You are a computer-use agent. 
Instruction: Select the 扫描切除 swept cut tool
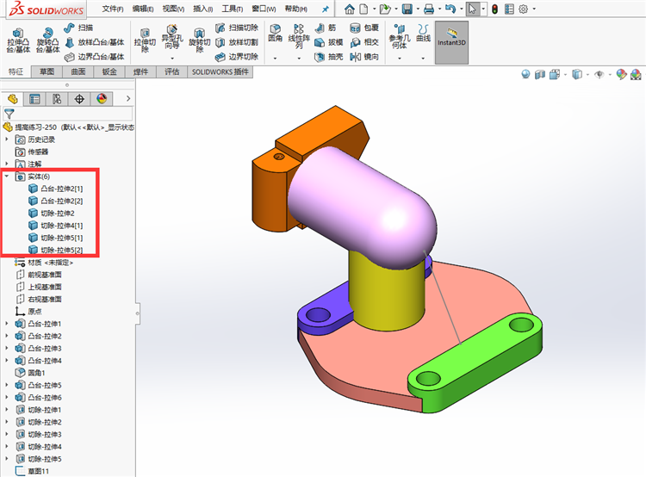pos(237,28)
